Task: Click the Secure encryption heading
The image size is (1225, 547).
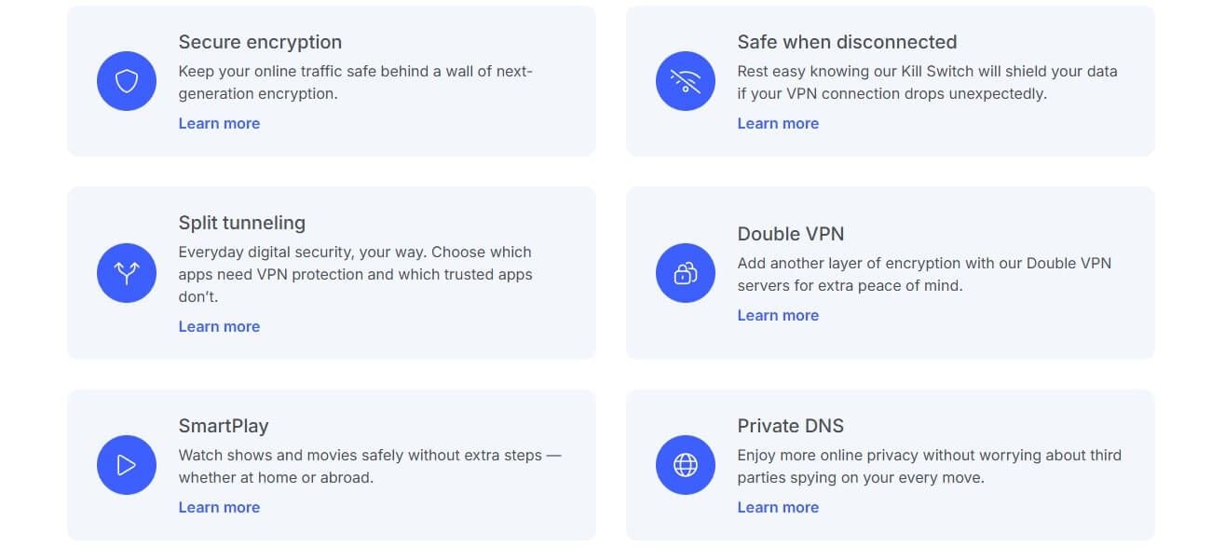Action: coord(260,42)
